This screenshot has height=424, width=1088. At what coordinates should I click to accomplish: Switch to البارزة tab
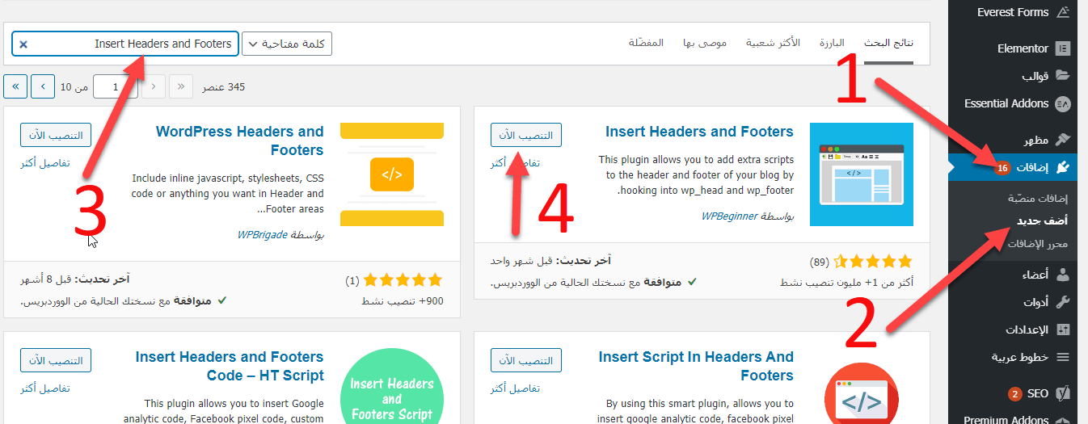click(831, 42)
